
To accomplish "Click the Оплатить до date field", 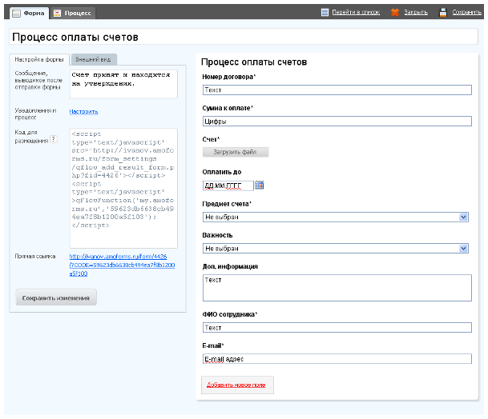I will (x=228, y=186).
